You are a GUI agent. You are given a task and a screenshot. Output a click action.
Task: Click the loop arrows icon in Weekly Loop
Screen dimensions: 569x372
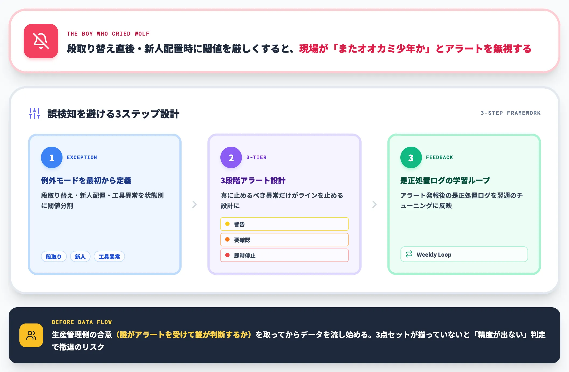[x=409, y=254]
